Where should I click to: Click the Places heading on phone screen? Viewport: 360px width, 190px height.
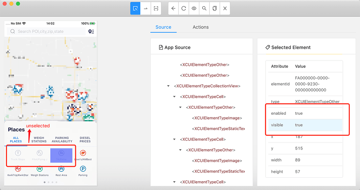pos(16,129)
